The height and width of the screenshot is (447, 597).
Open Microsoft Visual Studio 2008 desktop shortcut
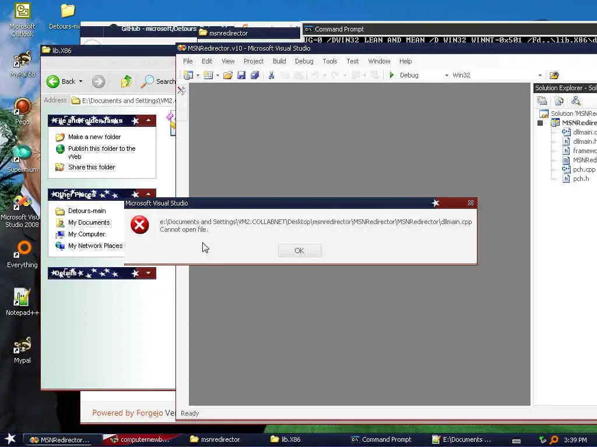[x=21, y=211]
